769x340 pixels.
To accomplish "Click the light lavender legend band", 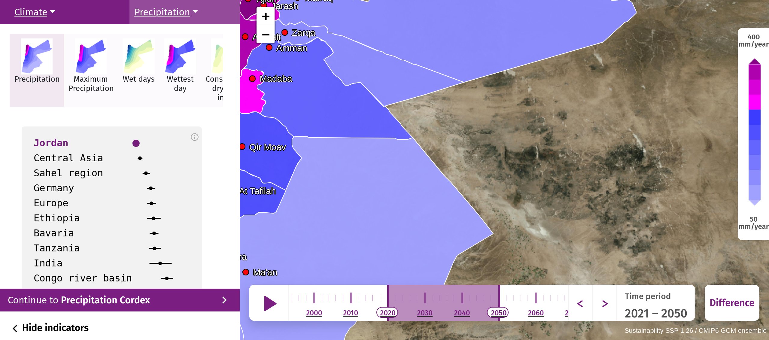I will 754,192.
